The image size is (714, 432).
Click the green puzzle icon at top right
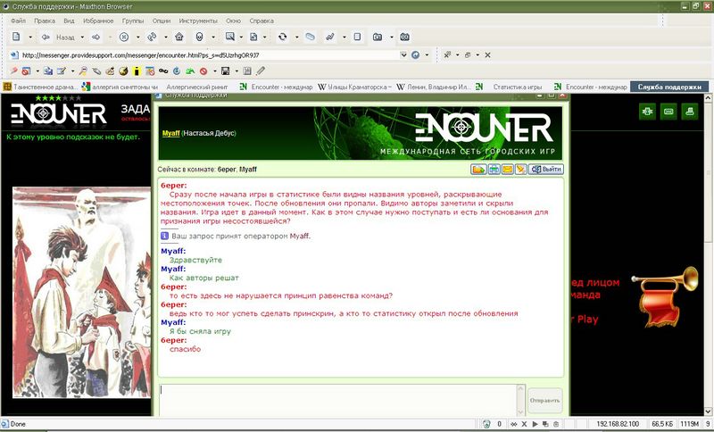coord(647,112)
